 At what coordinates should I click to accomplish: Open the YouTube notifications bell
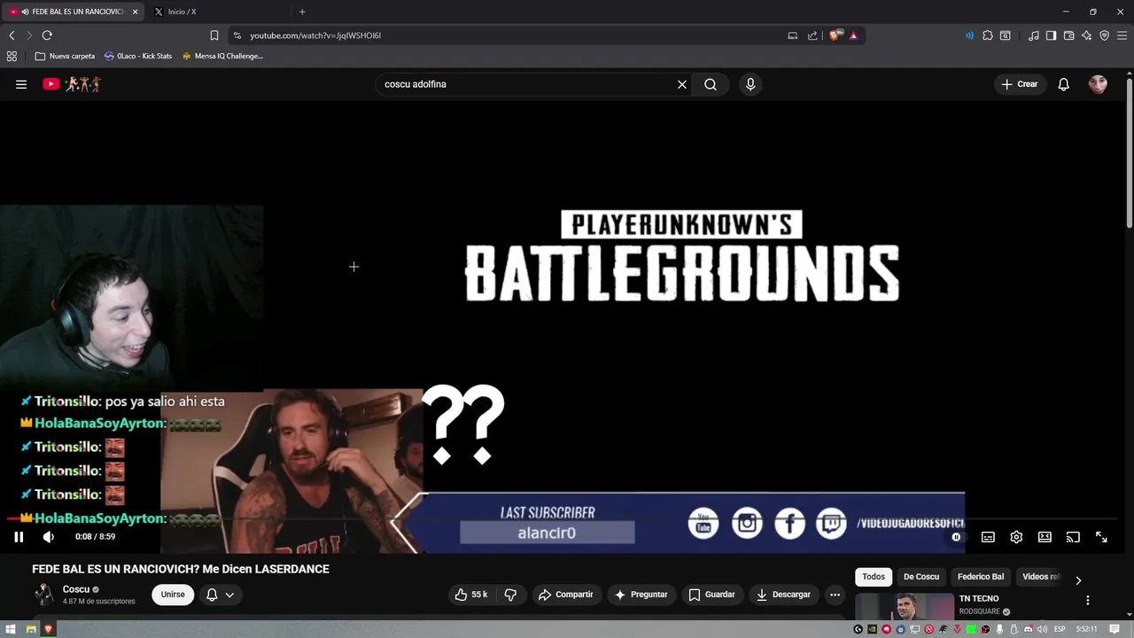coord(1064,84)
